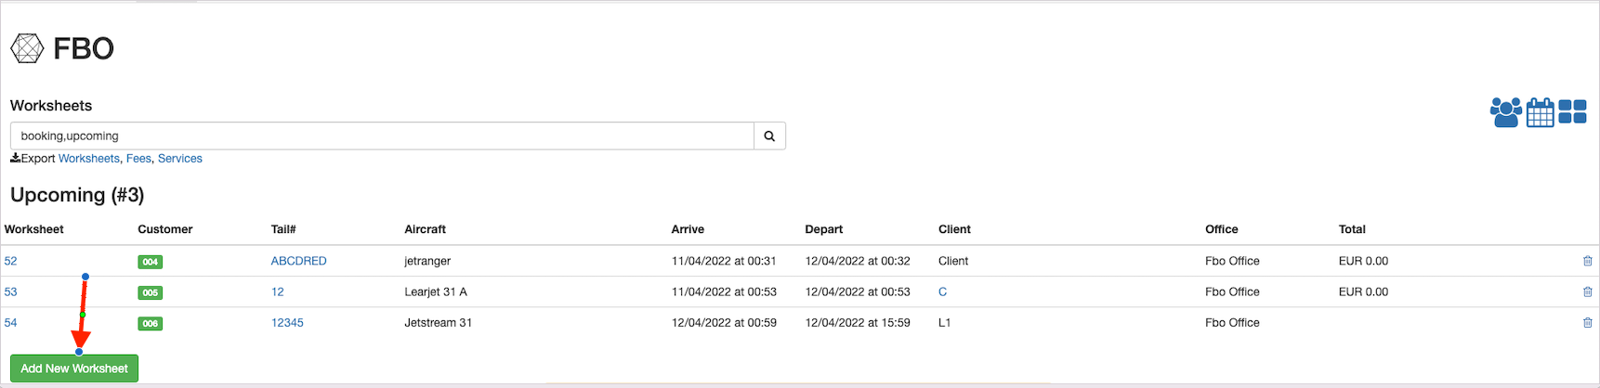Delete worksheet 52 using trash icon

point(1587,261)
